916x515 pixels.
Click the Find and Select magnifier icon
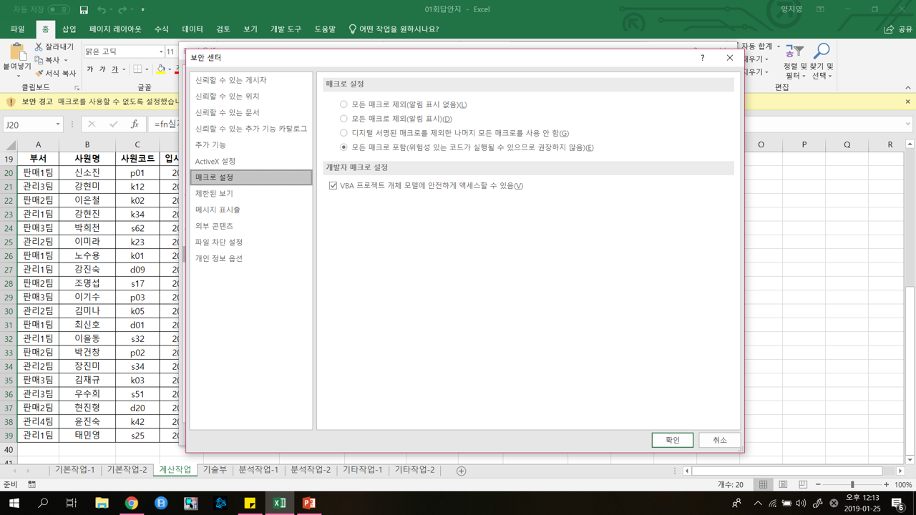click(821, 51)
